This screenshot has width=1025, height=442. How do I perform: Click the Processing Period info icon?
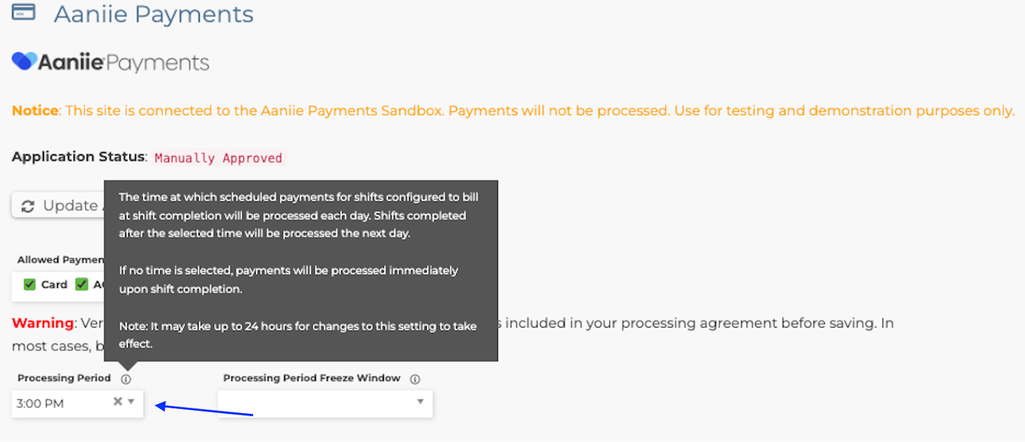pyautogui.click(x=126, y=379)
